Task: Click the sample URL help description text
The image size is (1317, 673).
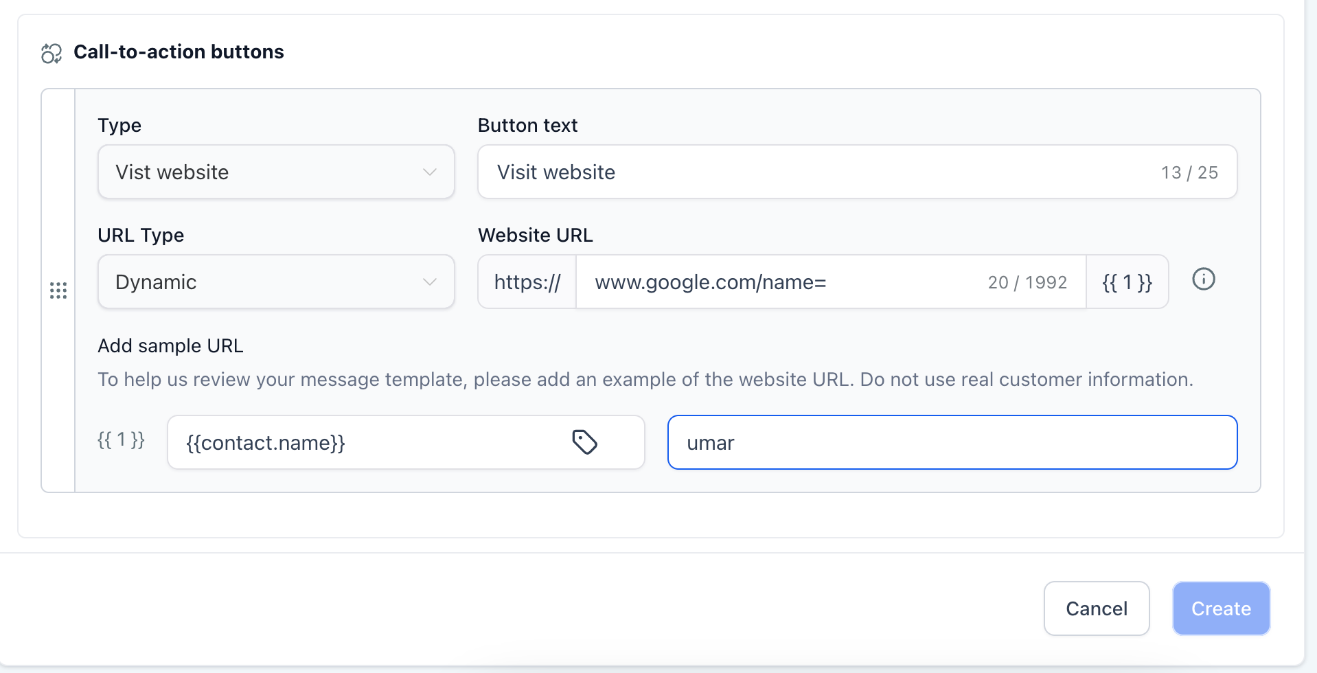Action: tap(645, 379)
